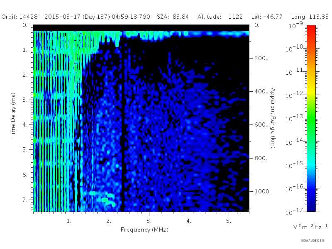Click the apparent range label '200.'
Screen dimensions: 332x249
[x=261, y=58]
